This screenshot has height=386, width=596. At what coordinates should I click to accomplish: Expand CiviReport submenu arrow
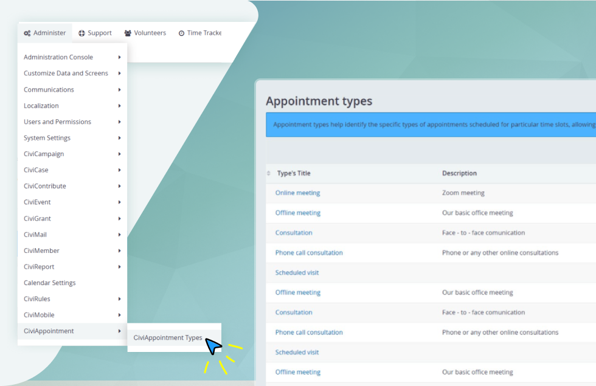coord(119,267)
